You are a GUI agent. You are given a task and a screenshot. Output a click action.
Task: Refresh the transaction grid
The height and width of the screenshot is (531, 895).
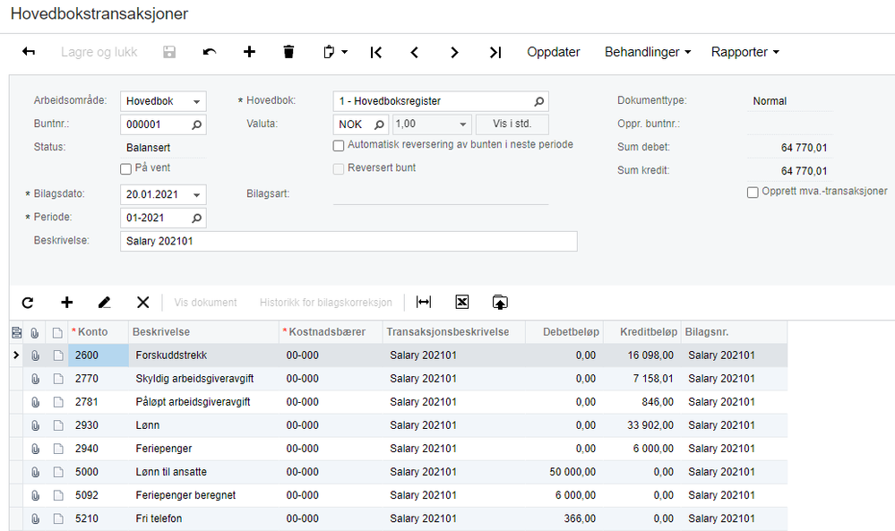(28, 303)
